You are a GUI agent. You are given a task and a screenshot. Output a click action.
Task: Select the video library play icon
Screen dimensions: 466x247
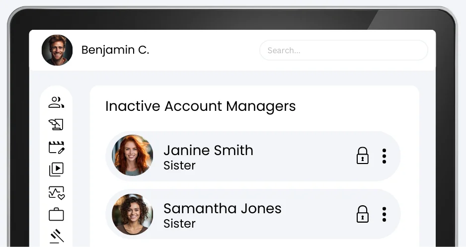pos(56,169)
